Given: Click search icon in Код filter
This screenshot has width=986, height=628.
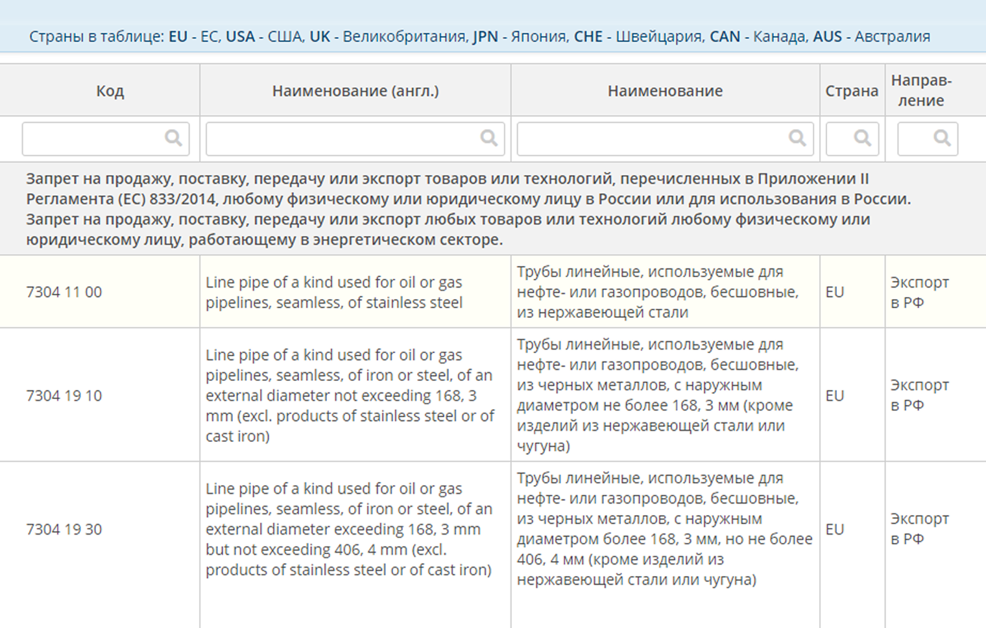Looking at the screenshot, I should click(173, 138).
